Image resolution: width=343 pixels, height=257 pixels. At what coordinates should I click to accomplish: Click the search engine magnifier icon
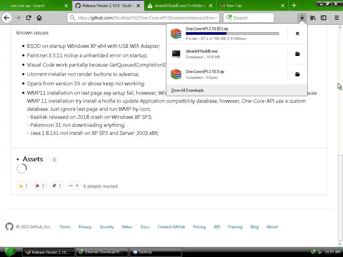229,17
